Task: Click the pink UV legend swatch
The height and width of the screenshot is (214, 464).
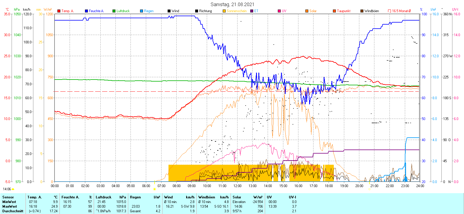Action: 279,11
